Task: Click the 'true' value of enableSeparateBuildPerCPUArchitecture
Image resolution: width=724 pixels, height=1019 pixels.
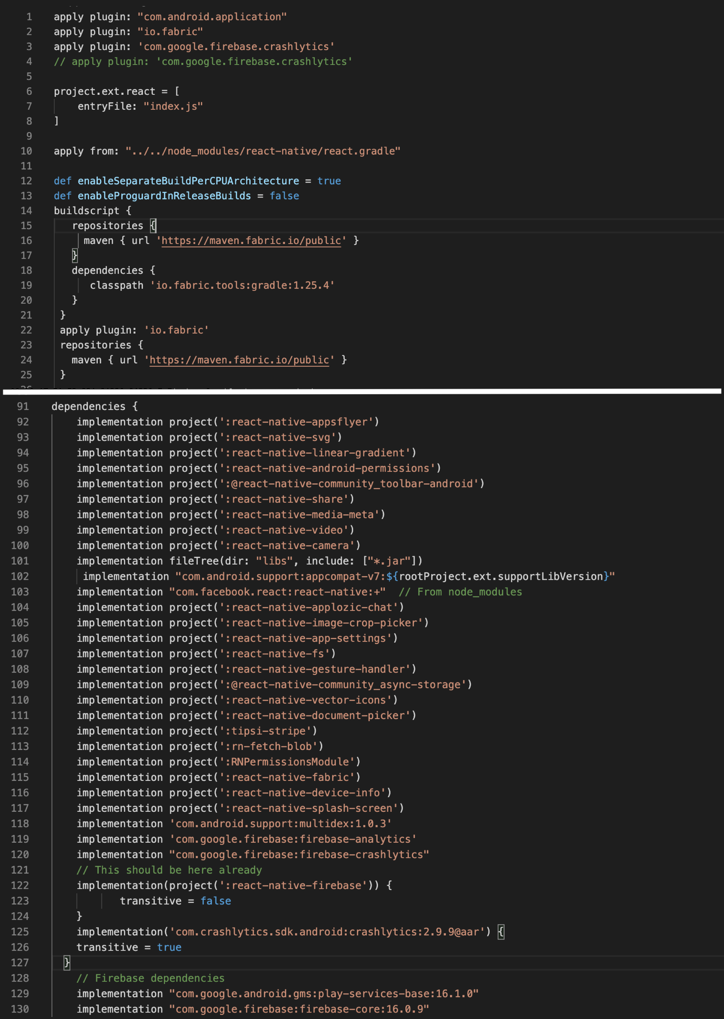Action: coord(329,181)
